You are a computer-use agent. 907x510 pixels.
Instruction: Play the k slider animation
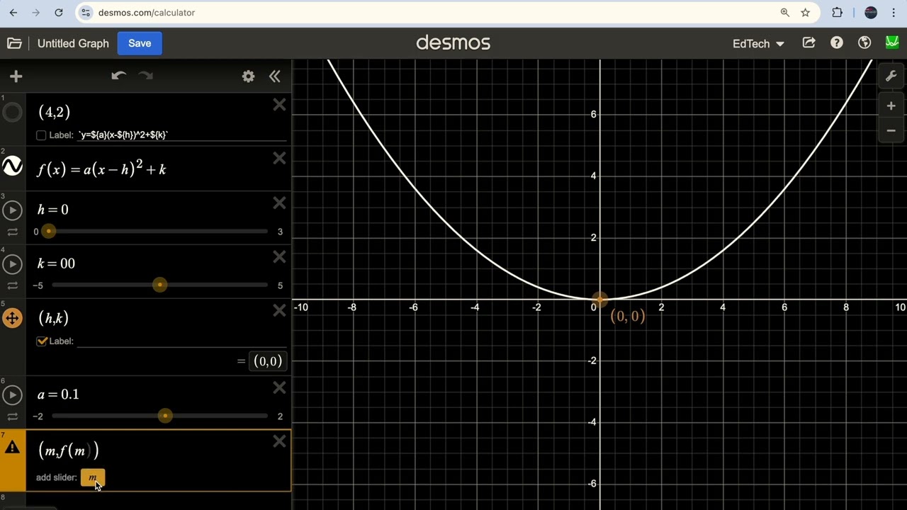12,264
